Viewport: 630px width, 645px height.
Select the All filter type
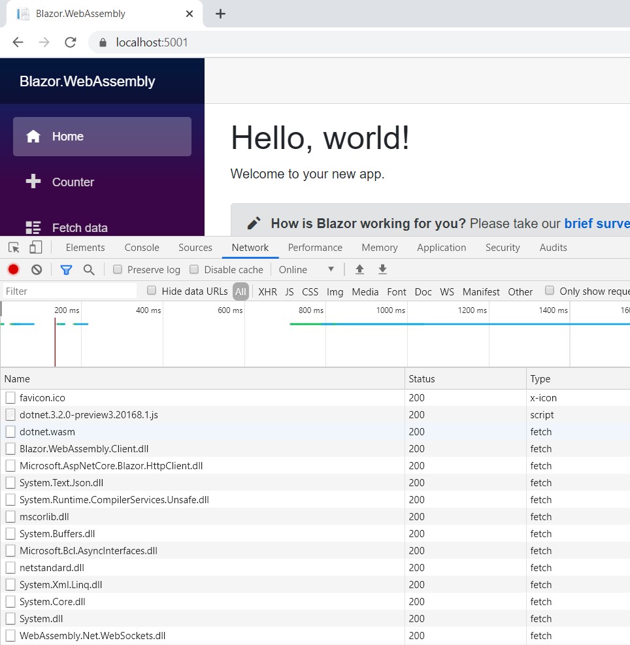[x=240, y=291]
